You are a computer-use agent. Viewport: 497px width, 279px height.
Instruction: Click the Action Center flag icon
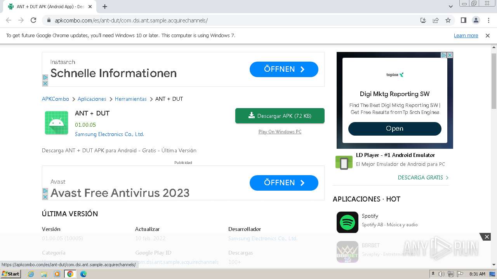pos(460,274)
